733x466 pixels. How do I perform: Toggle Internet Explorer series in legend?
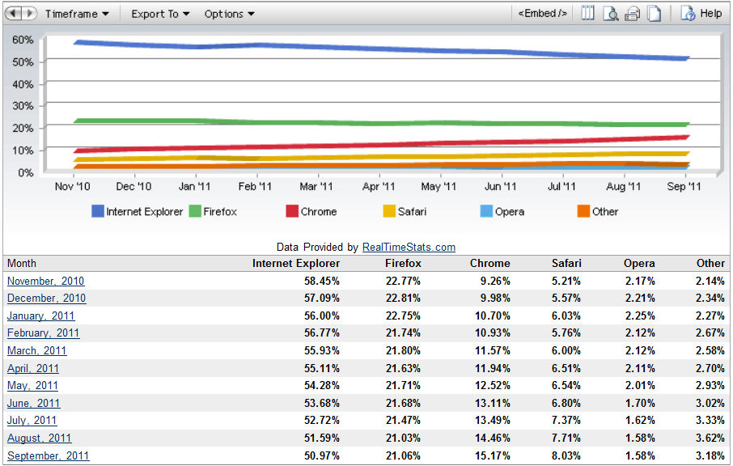pyautogui.click(x=98, y=212)
